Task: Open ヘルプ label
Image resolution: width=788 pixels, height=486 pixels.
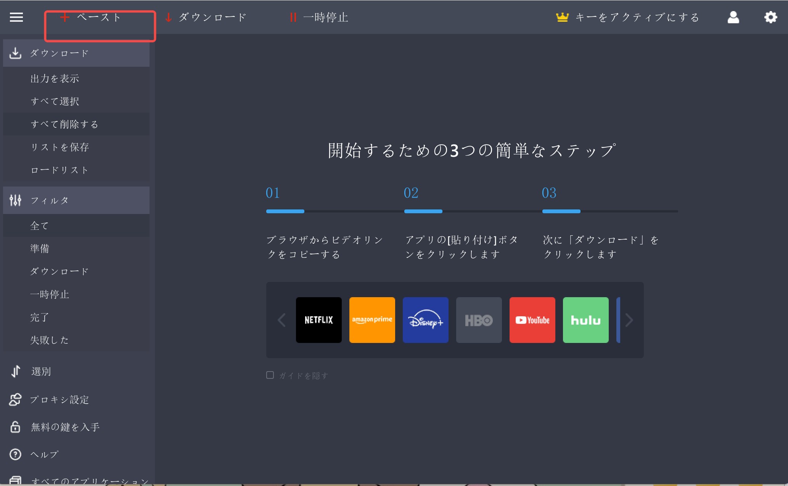Action: [44, 454]
